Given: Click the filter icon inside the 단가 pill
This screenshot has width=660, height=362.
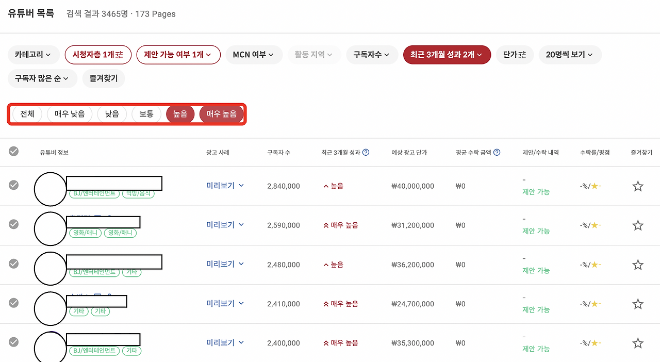Looking at the screenshot, I should pos(522,55).
